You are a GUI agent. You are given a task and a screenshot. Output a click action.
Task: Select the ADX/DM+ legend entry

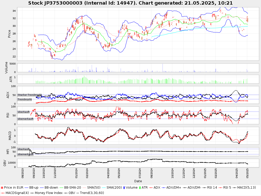point(171,188)
